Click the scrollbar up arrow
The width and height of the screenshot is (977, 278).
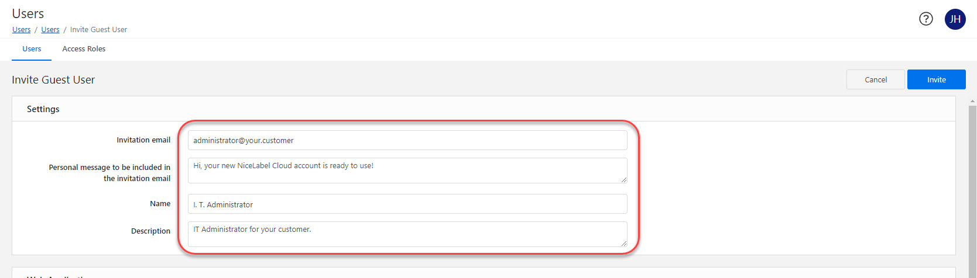coord(972,102)
